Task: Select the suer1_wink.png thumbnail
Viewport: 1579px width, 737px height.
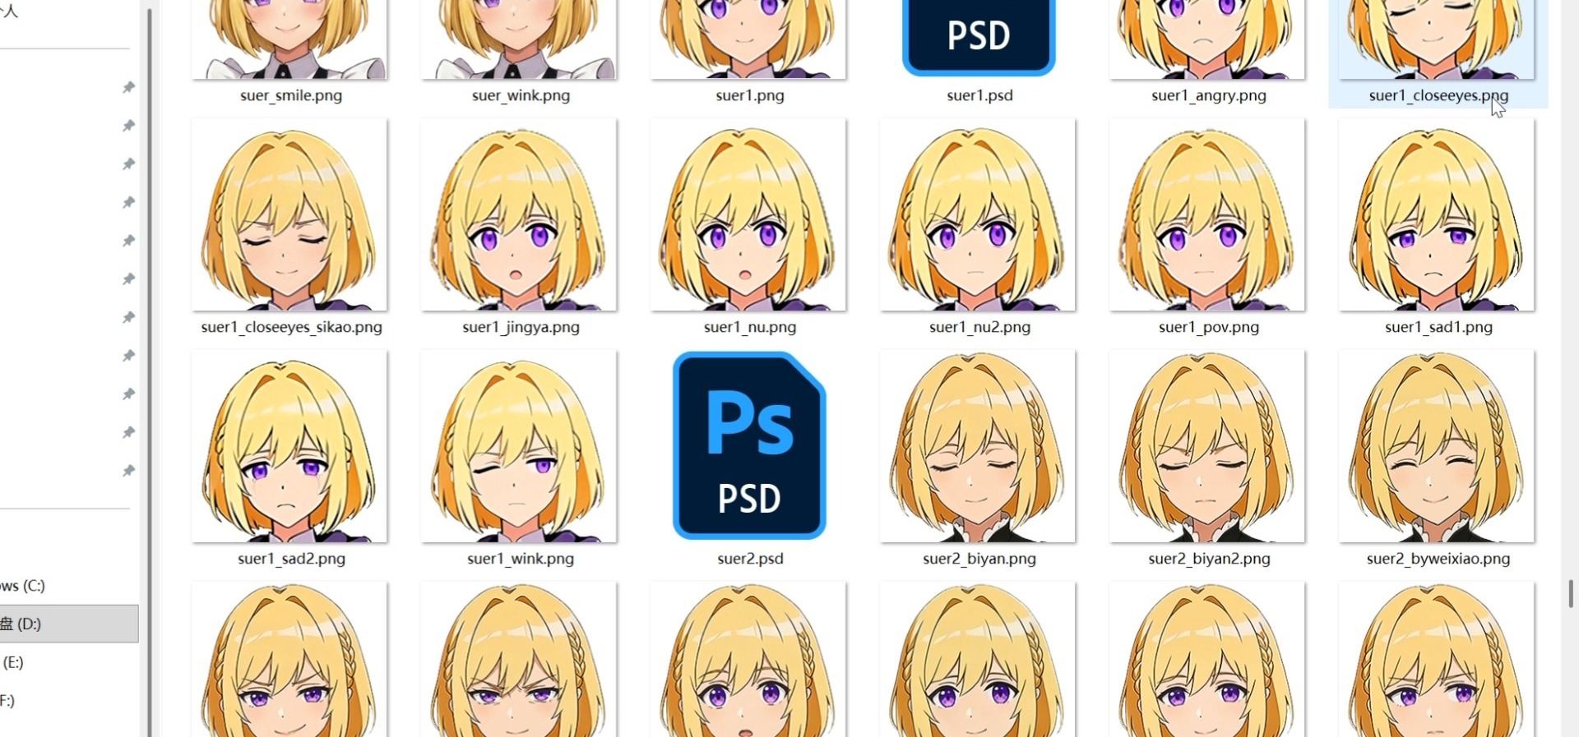Action: point(519,447)
